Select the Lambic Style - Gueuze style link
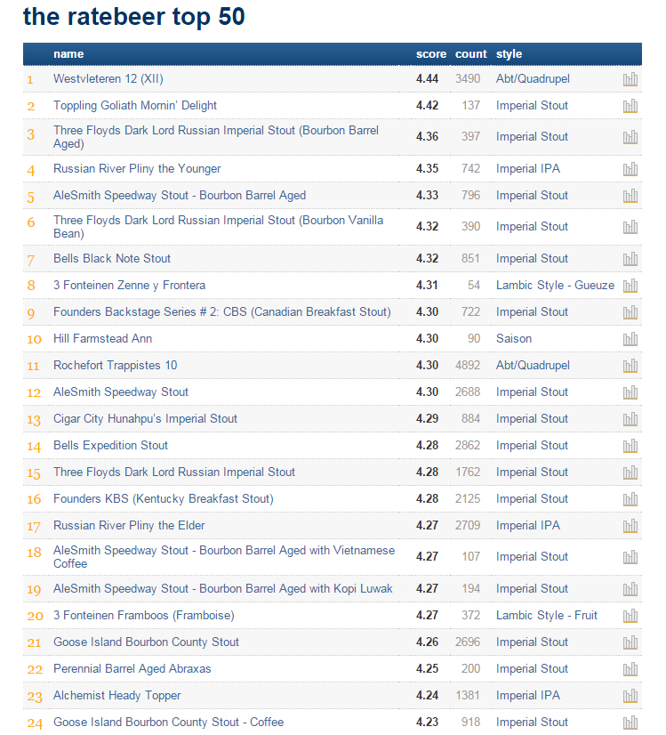Screen dimensions: 666x735 pos(555,286)
